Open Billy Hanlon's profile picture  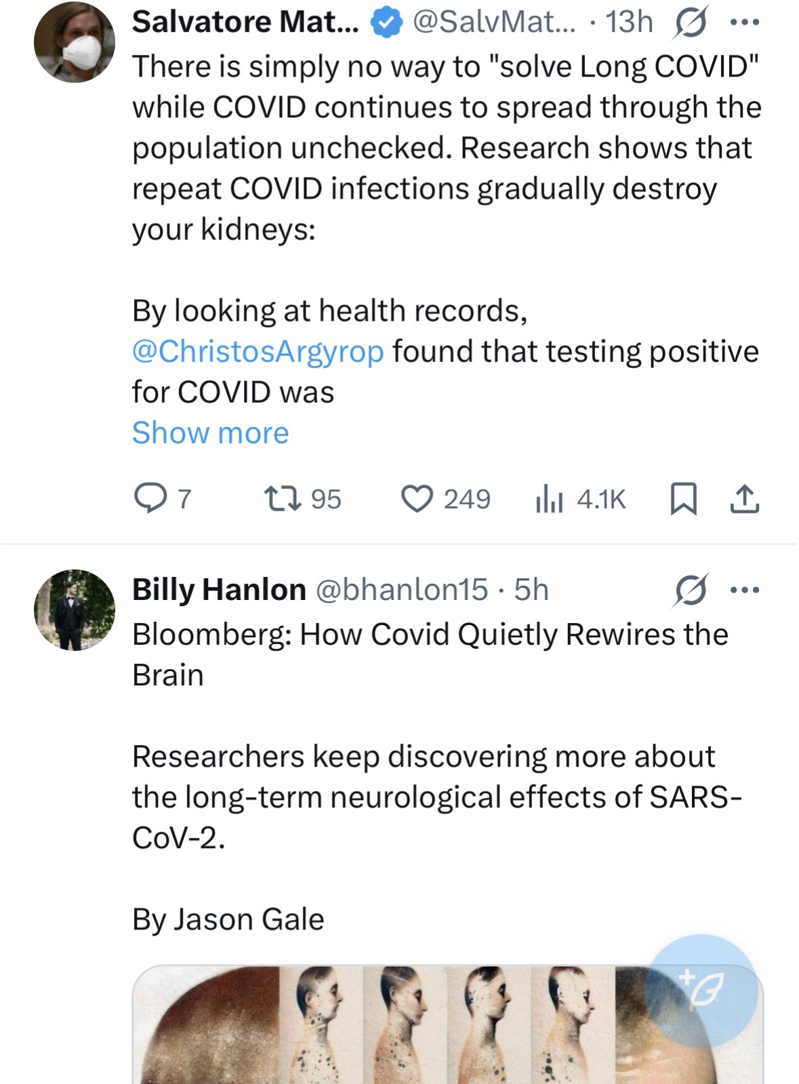coord(75,609)
